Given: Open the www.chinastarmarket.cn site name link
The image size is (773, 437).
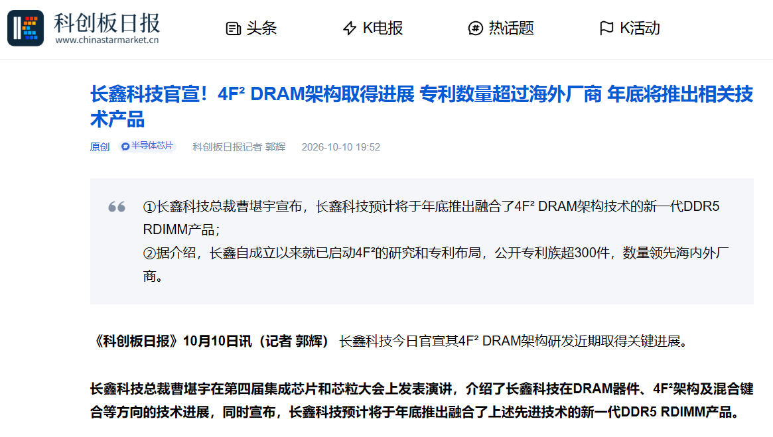Looking at the screenshot, I should [107, 40].
